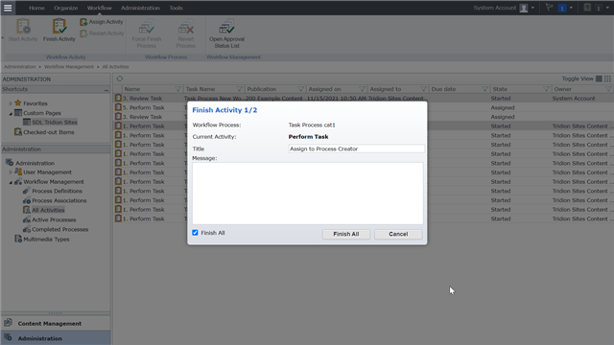Click the Checked-out Items icon
Viewport: 614px width, 345px height.
click(18, 132)
